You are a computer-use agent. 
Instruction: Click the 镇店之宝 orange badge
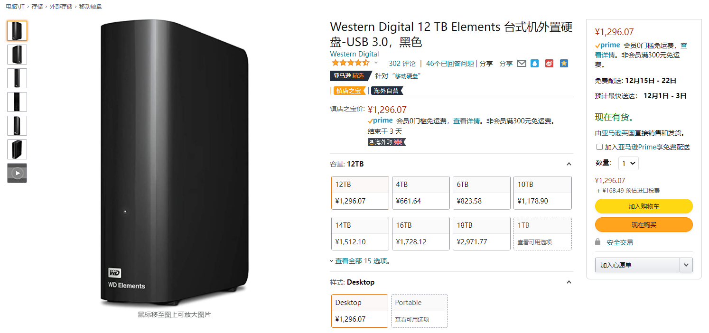click(349, 91)
